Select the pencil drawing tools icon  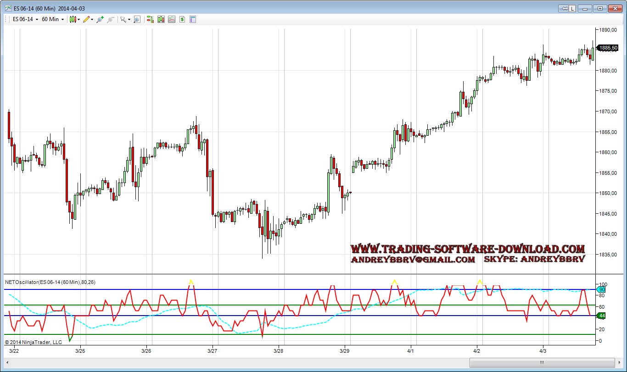86,19
